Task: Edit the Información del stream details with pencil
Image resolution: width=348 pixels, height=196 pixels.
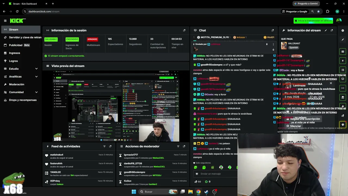Action: click(x=326, y=30)
